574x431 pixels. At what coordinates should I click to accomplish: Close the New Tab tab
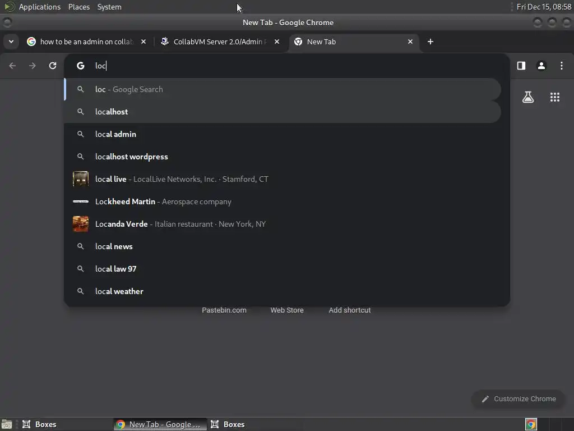click(x=410, y=42)
